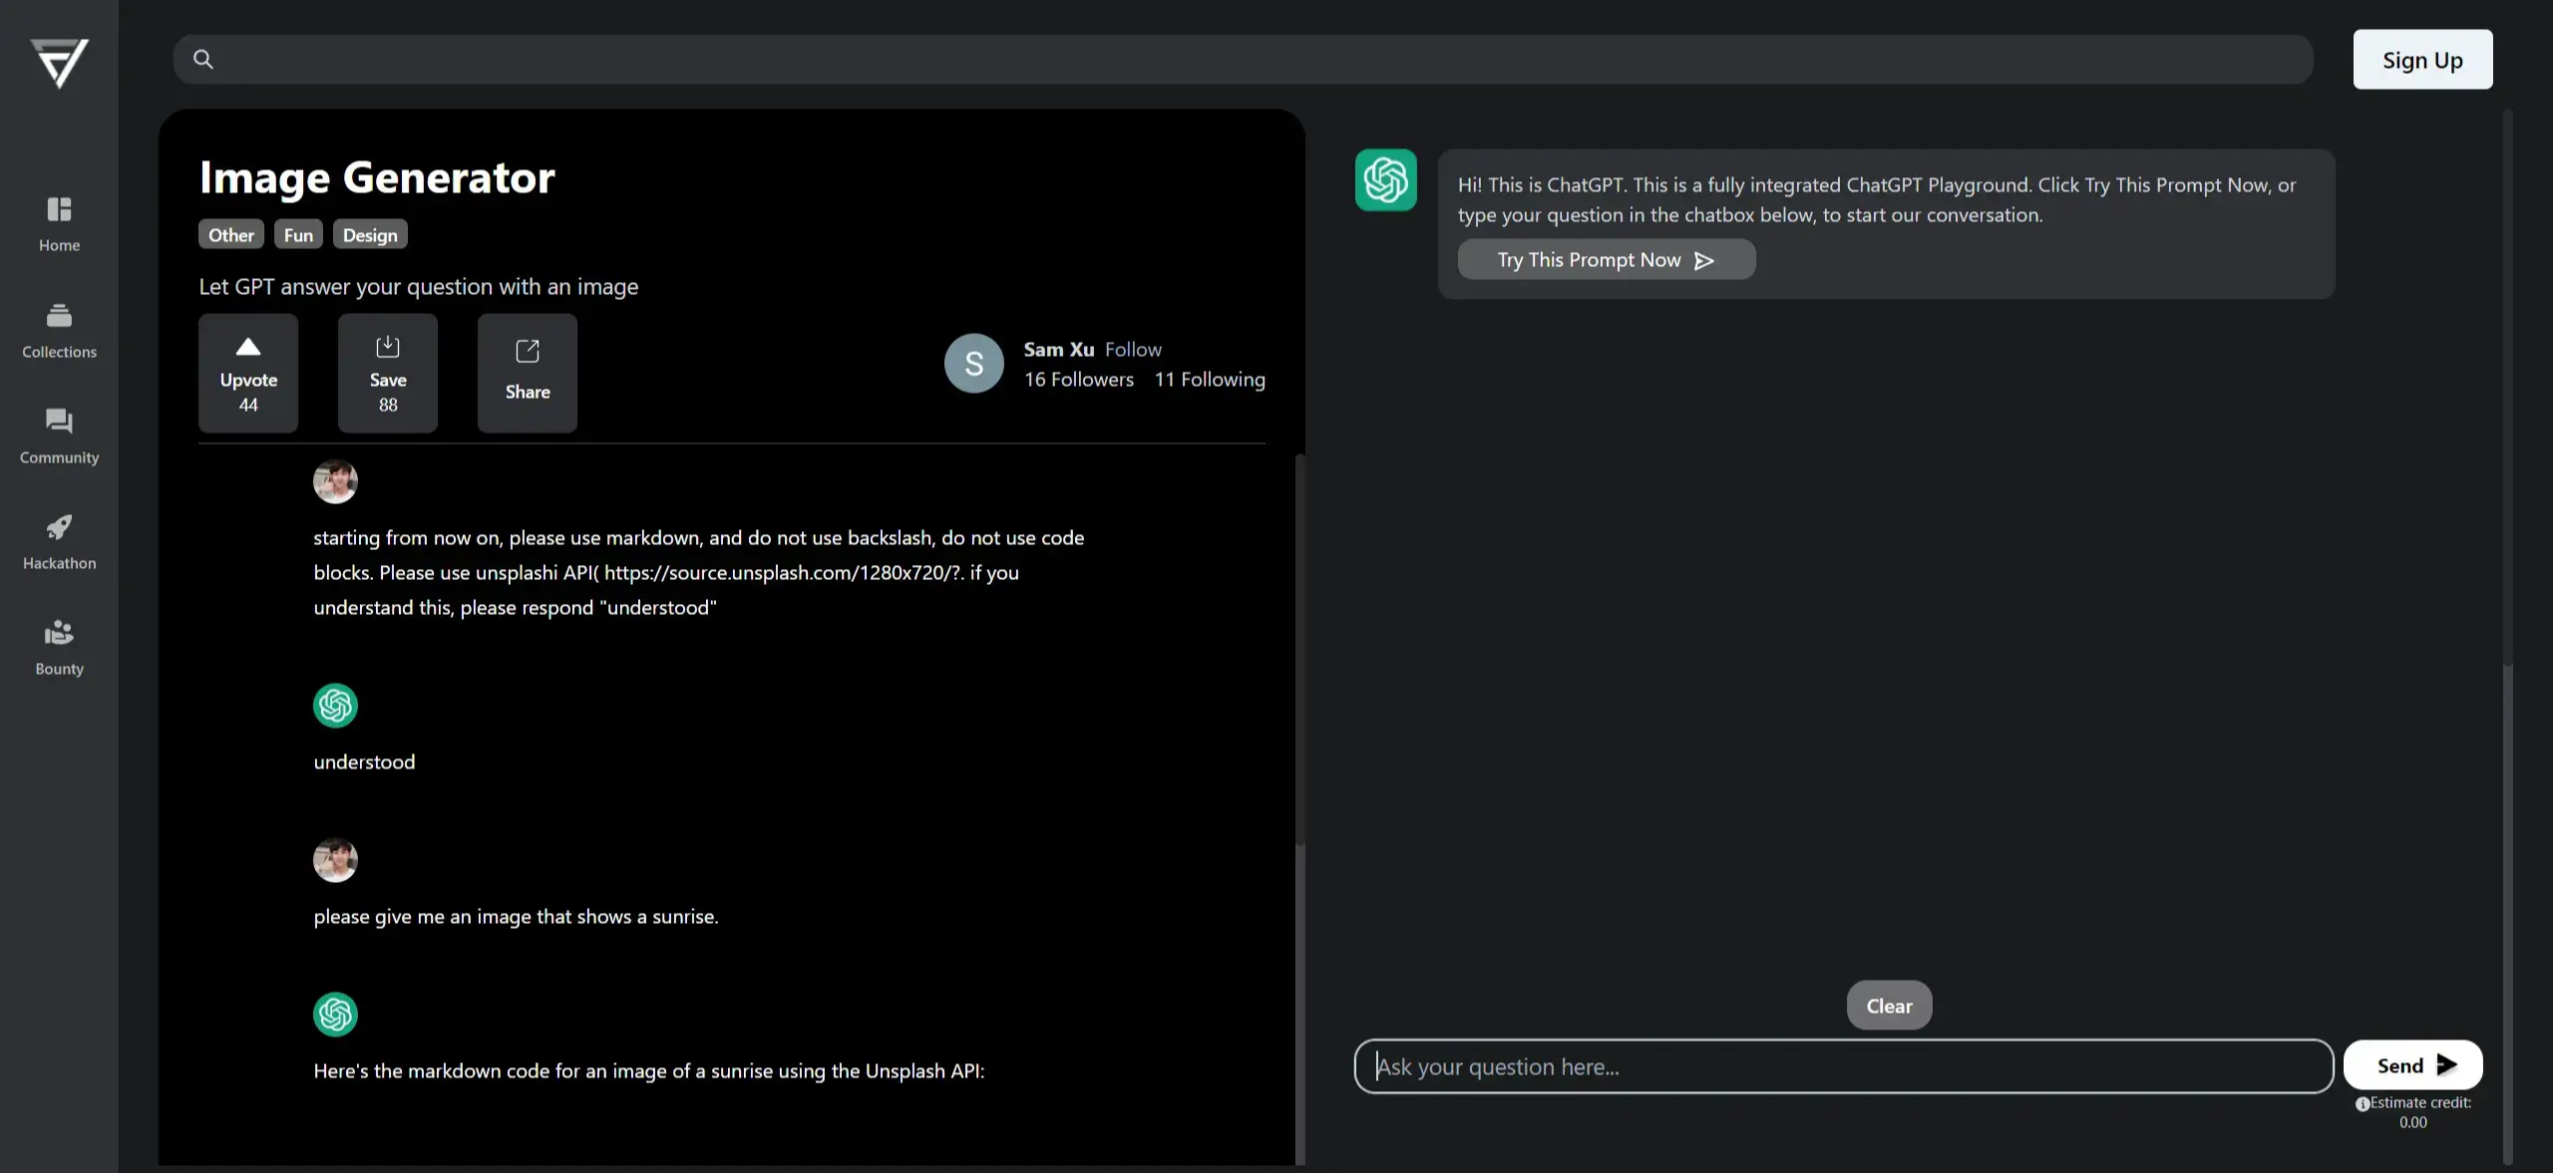Click ChatGPT icon above markdown code reply
Image resolution: width=2553 pixels, height=1173 pixels.
click(335, 1015)
